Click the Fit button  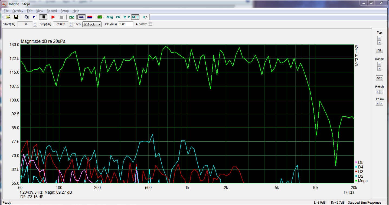(379, 50)
